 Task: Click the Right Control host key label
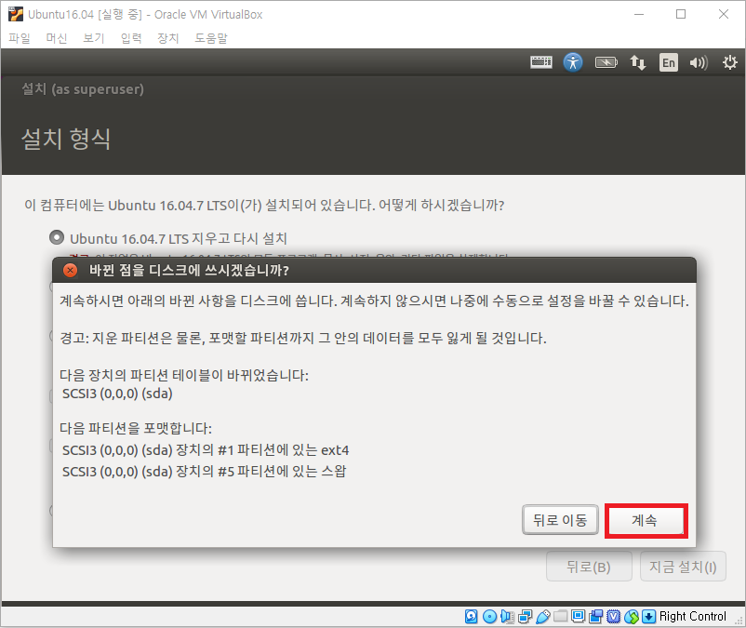coord(693,617)
